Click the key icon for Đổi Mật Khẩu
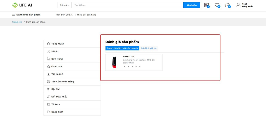Image resolution: width=266 pixels, height=116 pixels. point(49,97)
